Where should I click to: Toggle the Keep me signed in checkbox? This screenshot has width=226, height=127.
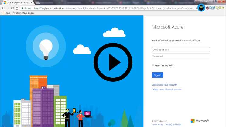[153, 65]
